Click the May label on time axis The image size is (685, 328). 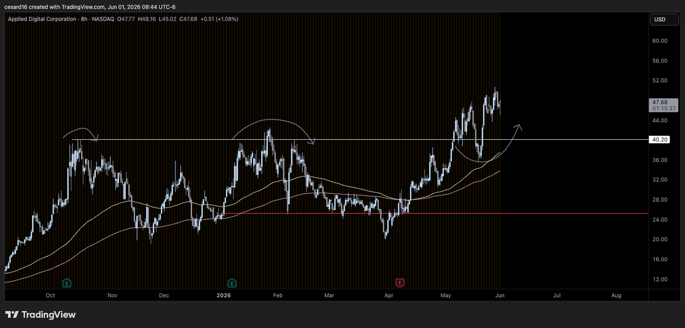point(446,295)
